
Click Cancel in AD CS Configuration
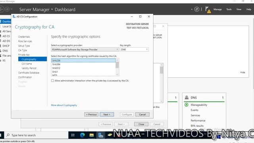coord(142,114)
